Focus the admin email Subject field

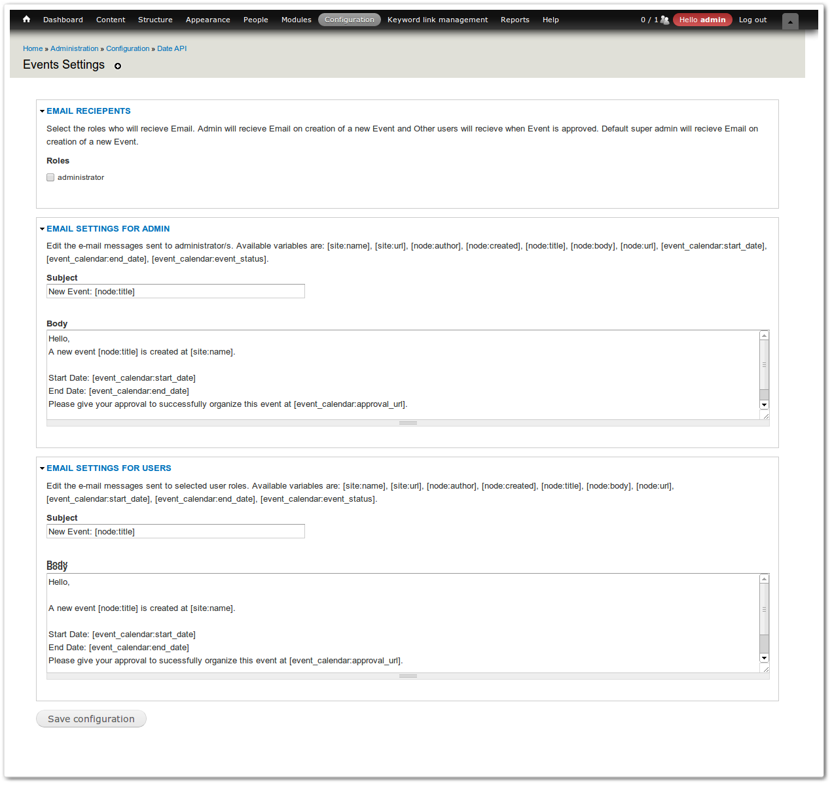pyautogui.click(x=175, y=291)
